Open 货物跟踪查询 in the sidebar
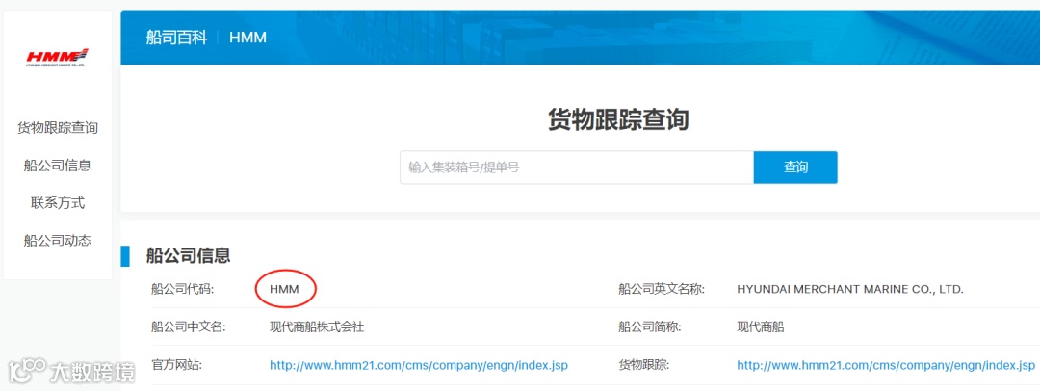The height and width of the screenshot is (391, 1040). pos(57,128)
